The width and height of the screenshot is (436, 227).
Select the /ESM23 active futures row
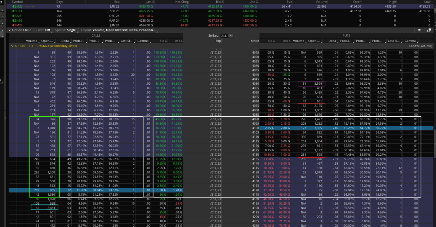221,6
